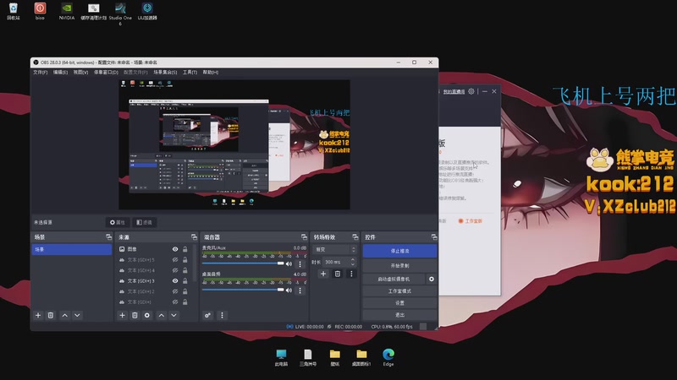The image size is (677, 380).
Task: Toggle lock on 文本 (GDI+) 5 source
Action: (x=184, y=260)
